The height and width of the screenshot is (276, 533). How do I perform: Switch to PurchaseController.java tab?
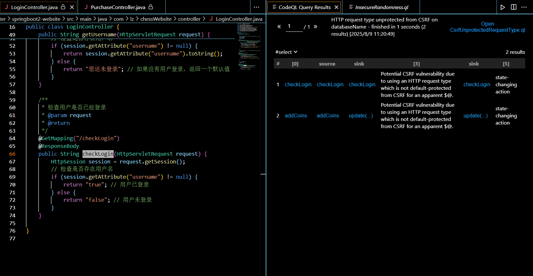point(118,7)
